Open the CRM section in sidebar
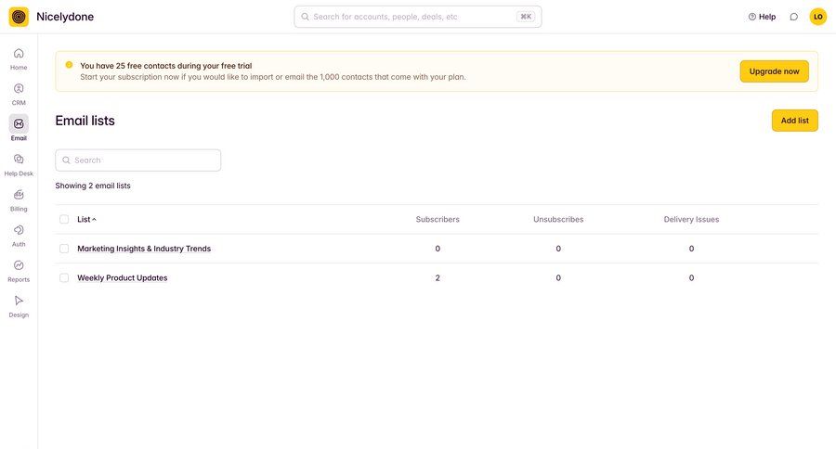This screenshot has width=836, height=449. pyautogui.click(x=19, y=95)
